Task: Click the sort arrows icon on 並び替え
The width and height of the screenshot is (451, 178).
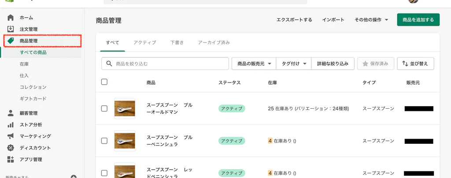Action: pyautogui.click(x=405, y=64)
